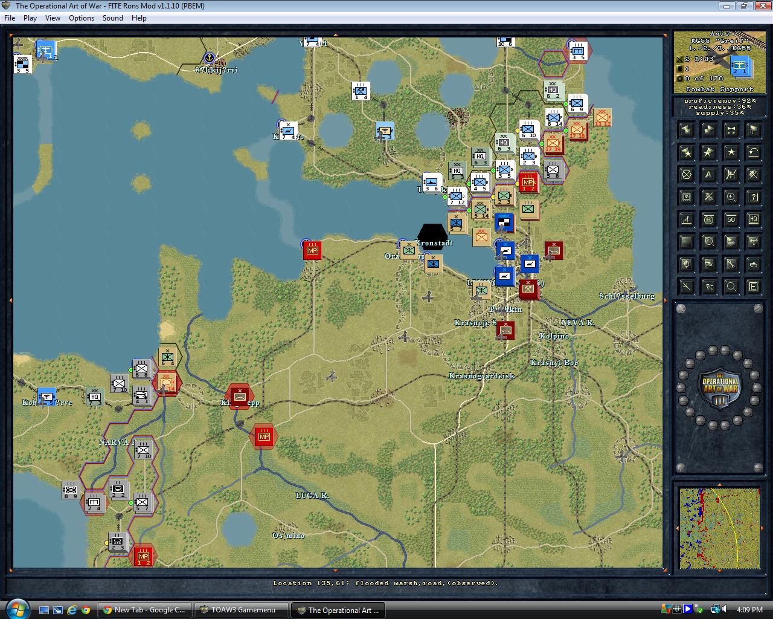Click the Krasnyi Bor town label
Viewport: 773px width, 619px height.
pyautogui.click(x=554, y=363)
